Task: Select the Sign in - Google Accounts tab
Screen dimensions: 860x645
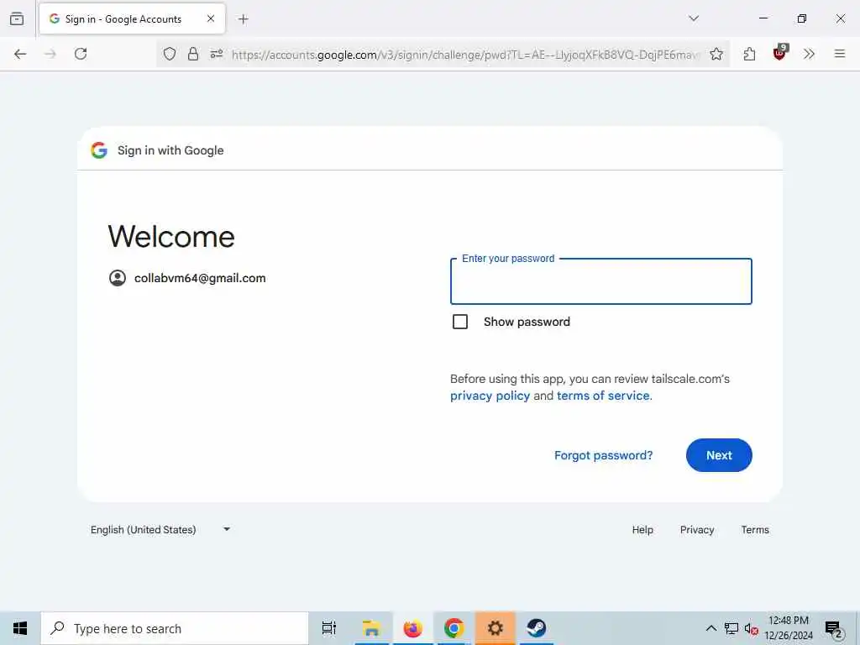Action: click(x=132, y=18)
